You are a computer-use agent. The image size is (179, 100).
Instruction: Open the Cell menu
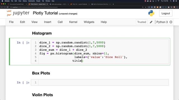pyautogui.click(x=60, y=22)
